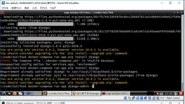185x104 pixels.
Task: Open the 表示 menu
Action: [x=27, y=8]
